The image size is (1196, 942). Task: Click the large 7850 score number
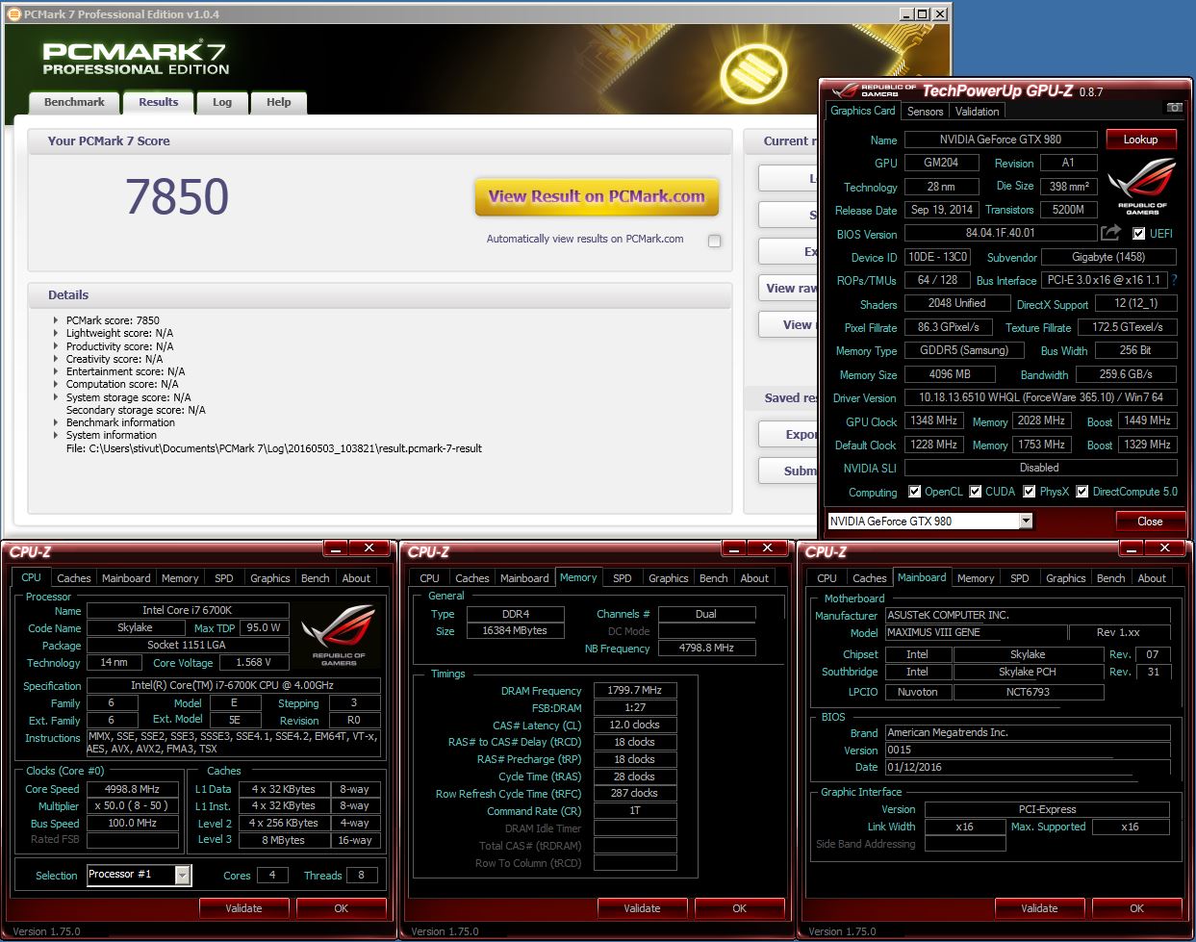click(177, 197)
